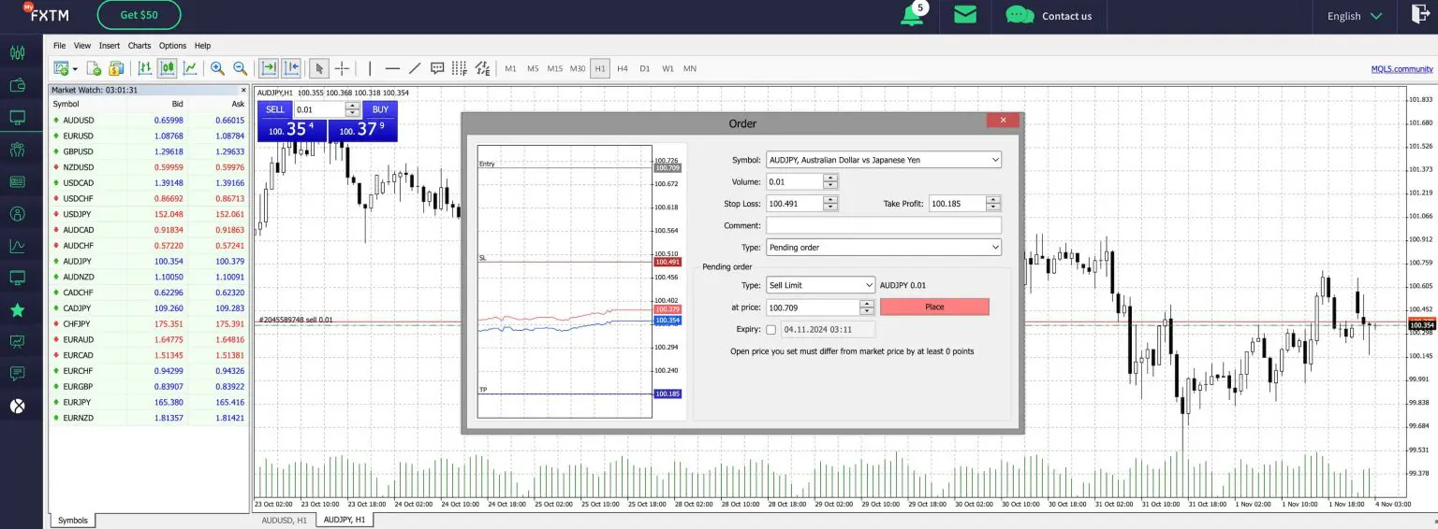Pick the trendline drawing tool
This screenshot has width=1438, height=529.
(415, 68)
